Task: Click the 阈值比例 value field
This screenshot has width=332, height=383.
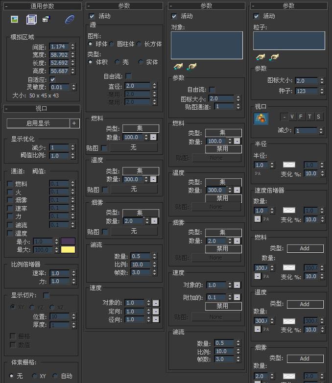Action: 59,156
